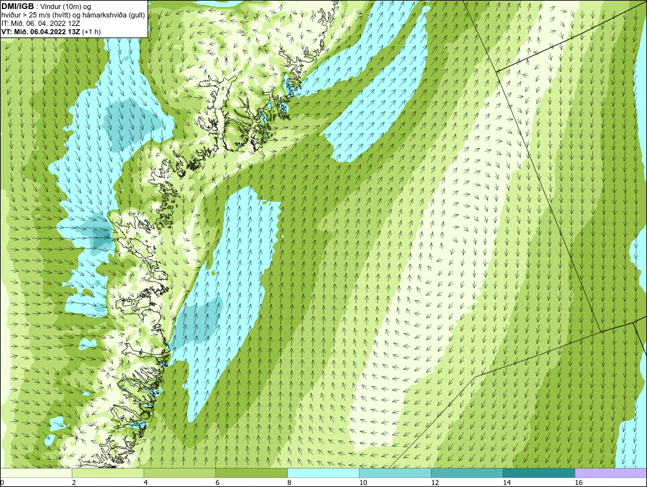Click the purple legend swatch above 16 m/s
The height and width of the screenshot is (487, 647).
point(611,473)
